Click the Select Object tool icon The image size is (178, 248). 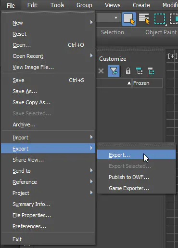pyautogui.click(x=129, y=19)
